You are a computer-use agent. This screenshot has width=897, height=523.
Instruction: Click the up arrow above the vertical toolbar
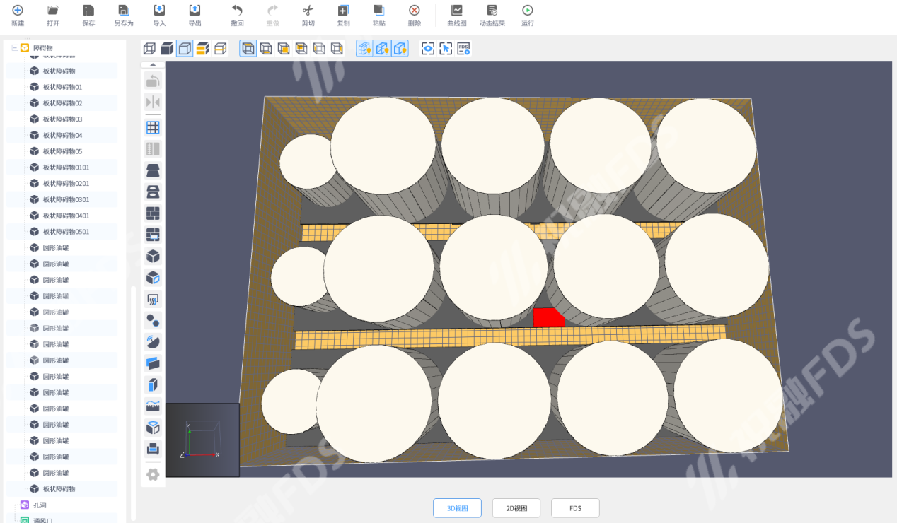153,65
